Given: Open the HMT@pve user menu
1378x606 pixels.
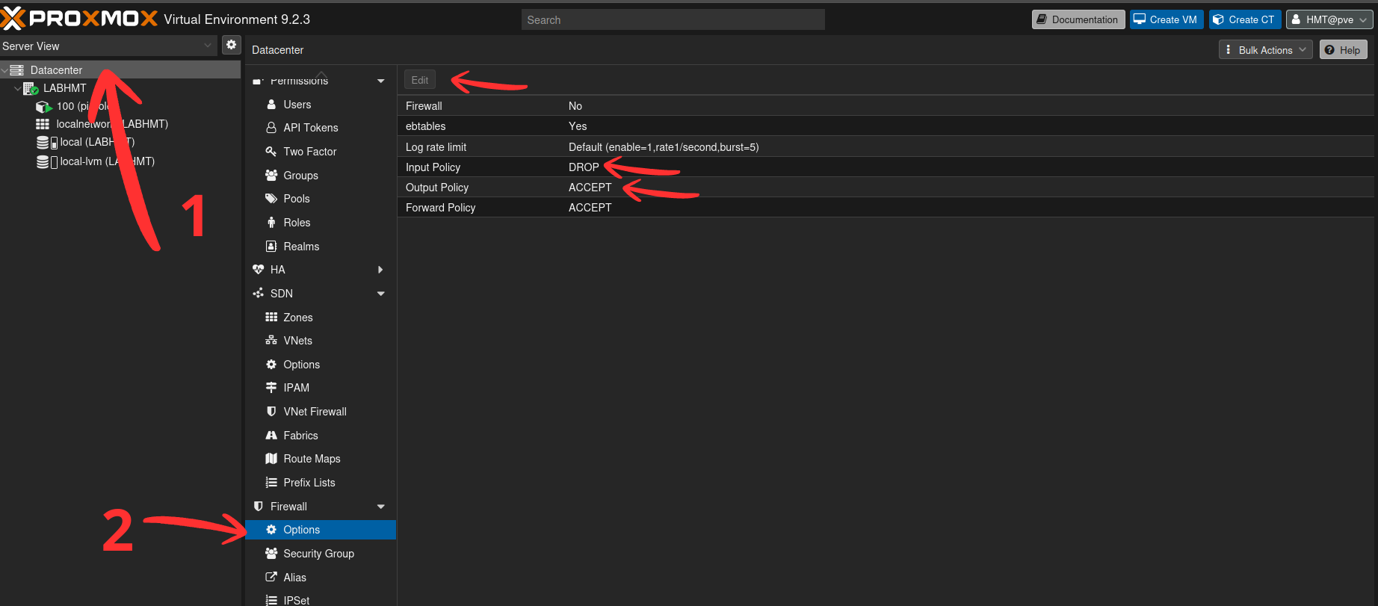Looking at the screenshot, I should [1329, 19].
